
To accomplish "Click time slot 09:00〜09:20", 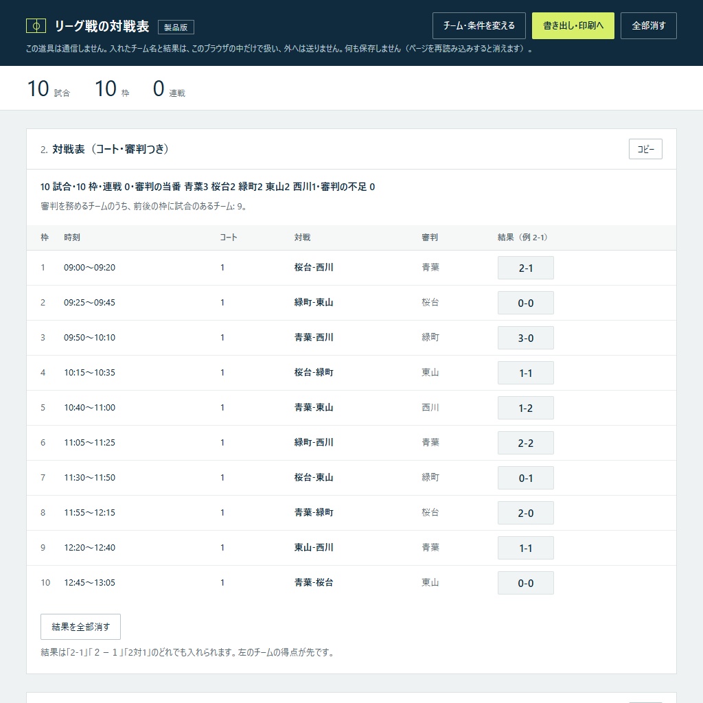I will coord(90,267).
